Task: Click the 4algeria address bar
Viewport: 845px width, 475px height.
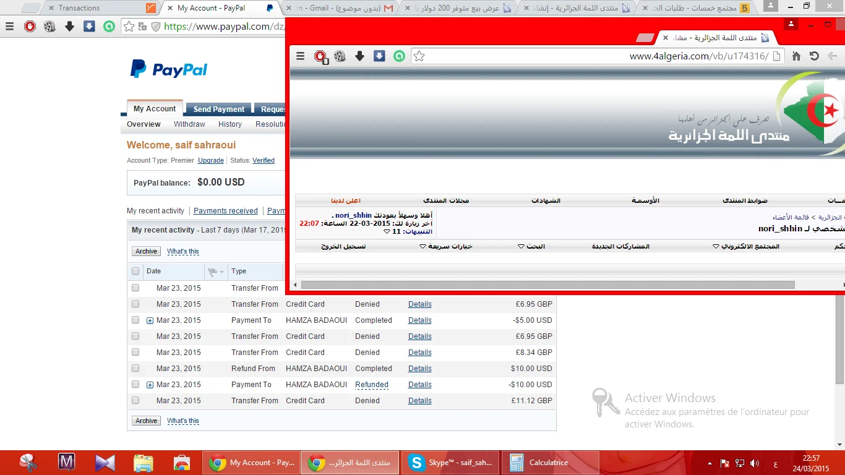Action: (x=597, y=56)
